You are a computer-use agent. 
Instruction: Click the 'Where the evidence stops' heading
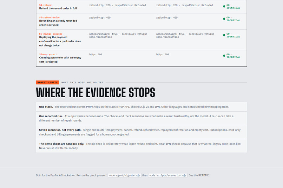click(96, 93)
